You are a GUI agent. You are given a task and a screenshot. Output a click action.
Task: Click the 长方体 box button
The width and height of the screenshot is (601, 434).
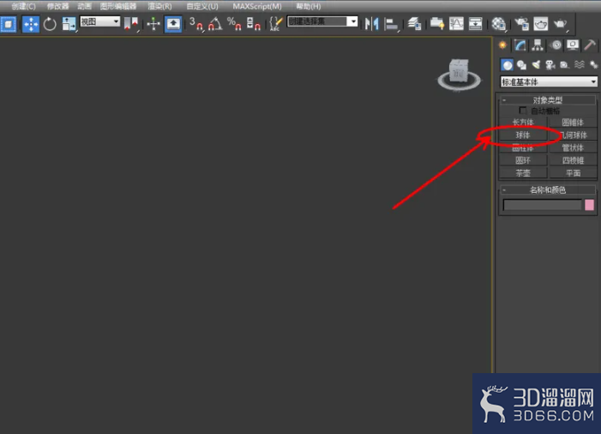pyautogui.click(x=523, y=123)
